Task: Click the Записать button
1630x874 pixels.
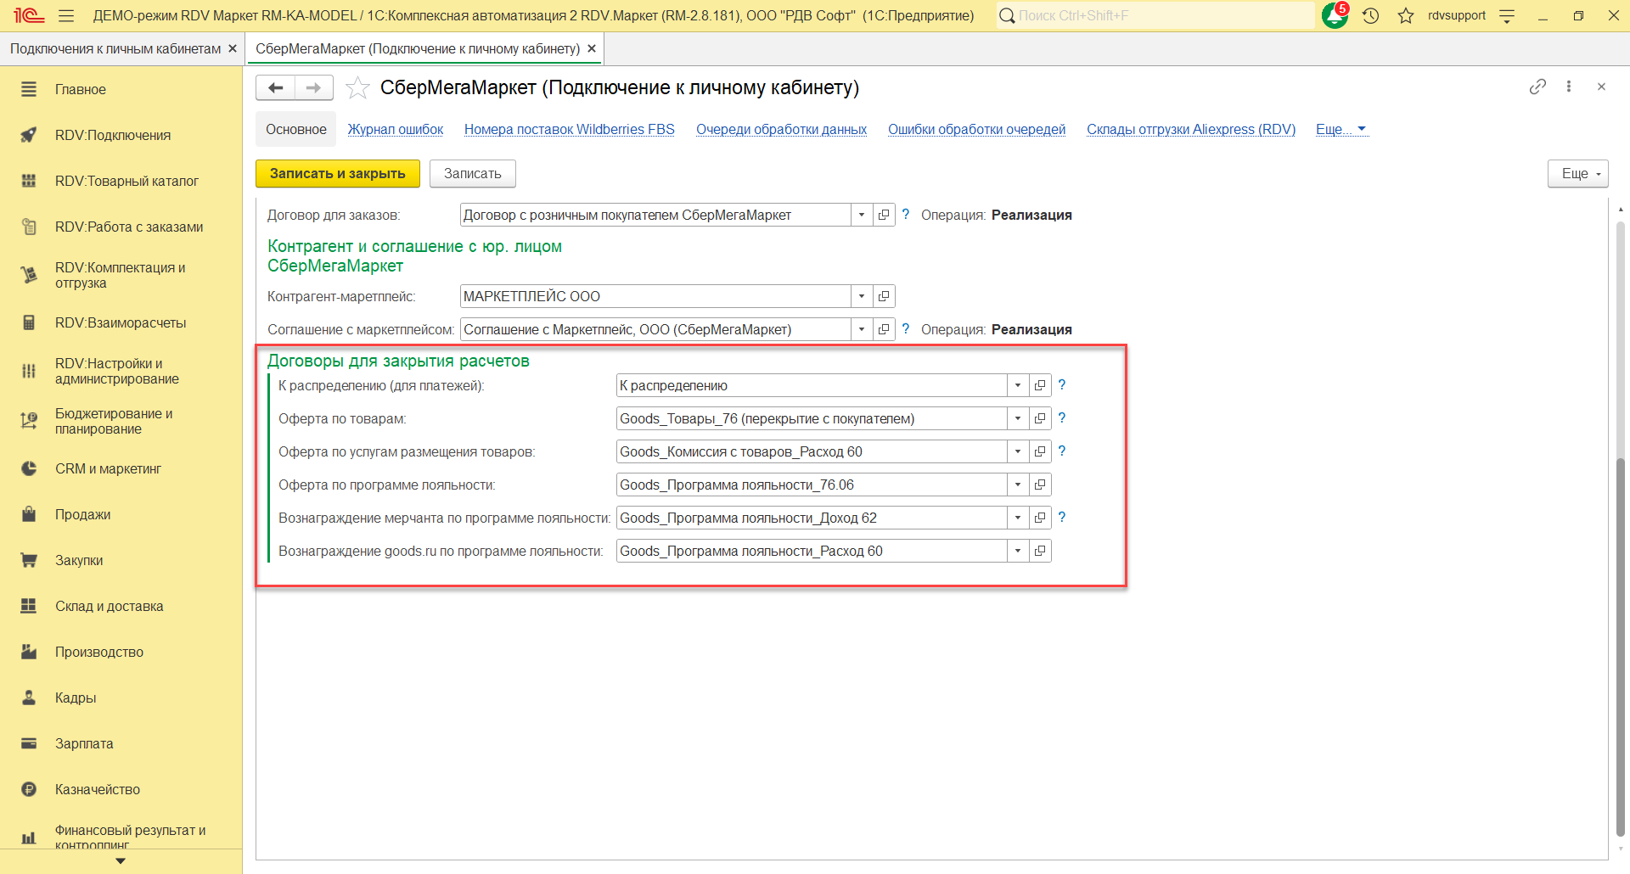Action: (x=472, y=174)
